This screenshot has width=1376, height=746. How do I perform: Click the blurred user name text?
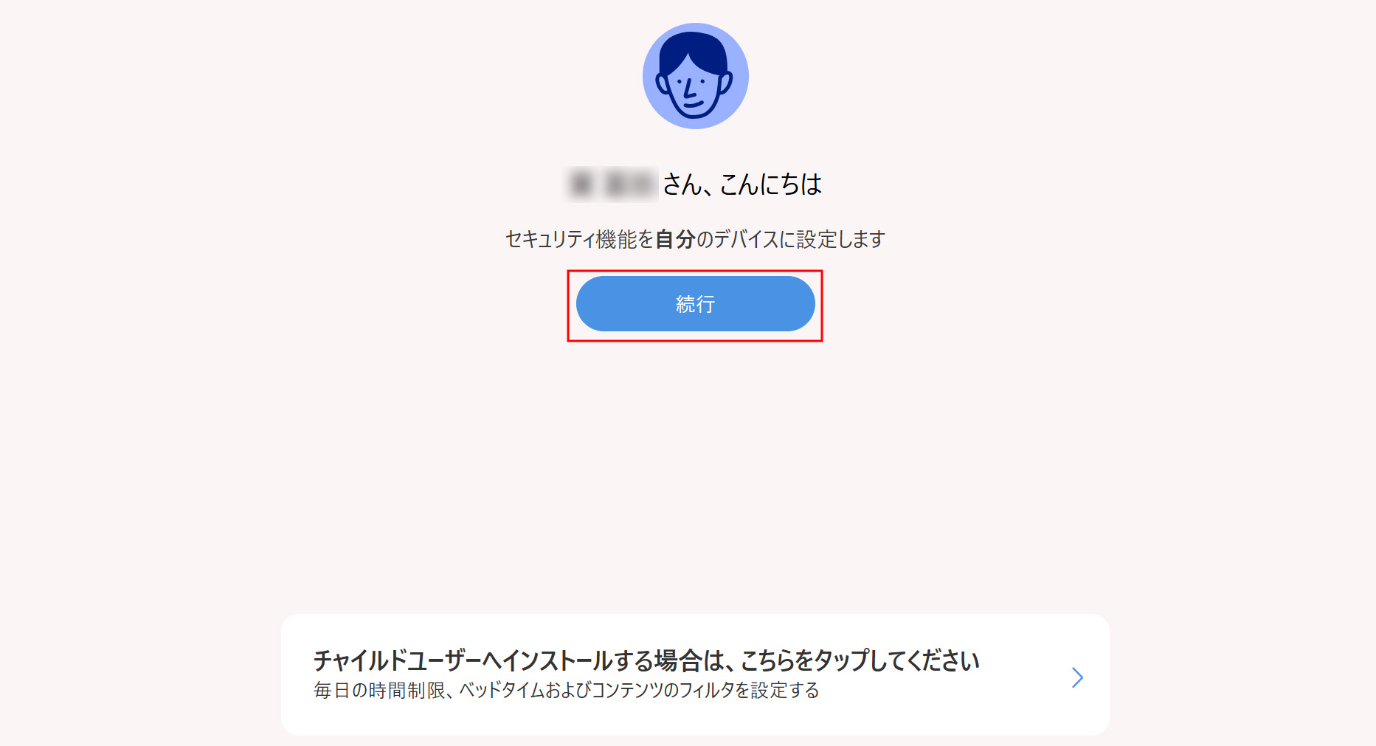(x=612, y=184)
